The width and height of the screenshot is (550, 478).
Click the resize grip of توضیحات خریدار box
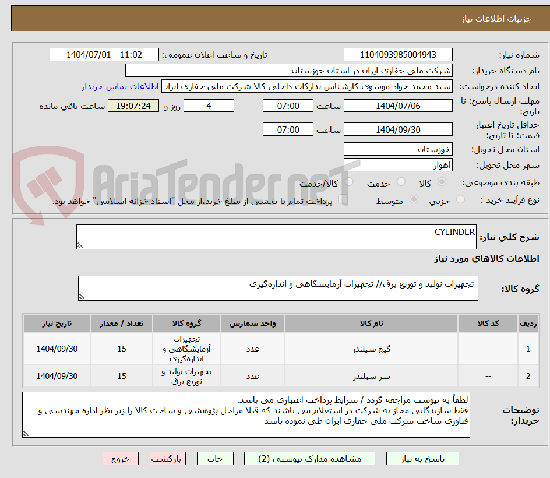tap(26, 434)
